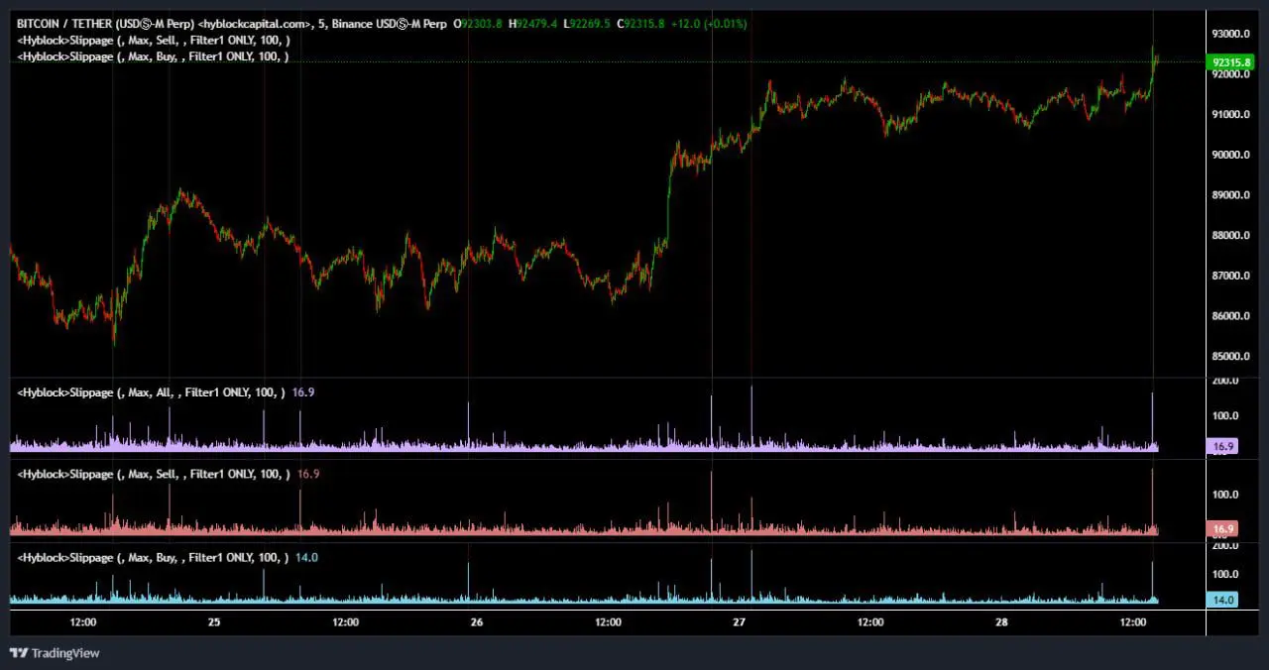Click the 100.0 axis label in Slippage All pane

1225,416
